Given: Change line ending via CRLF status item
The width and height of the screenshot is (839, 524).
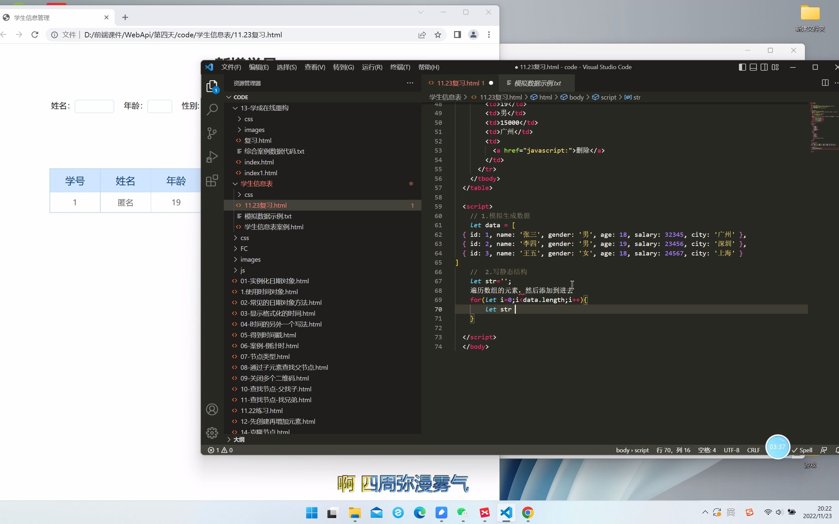Looking at the screenshot, I should click(x=753, y=450).
